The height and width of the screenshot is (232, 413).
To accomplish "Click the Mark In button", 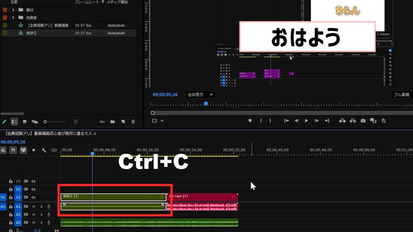I will point(261,121).
